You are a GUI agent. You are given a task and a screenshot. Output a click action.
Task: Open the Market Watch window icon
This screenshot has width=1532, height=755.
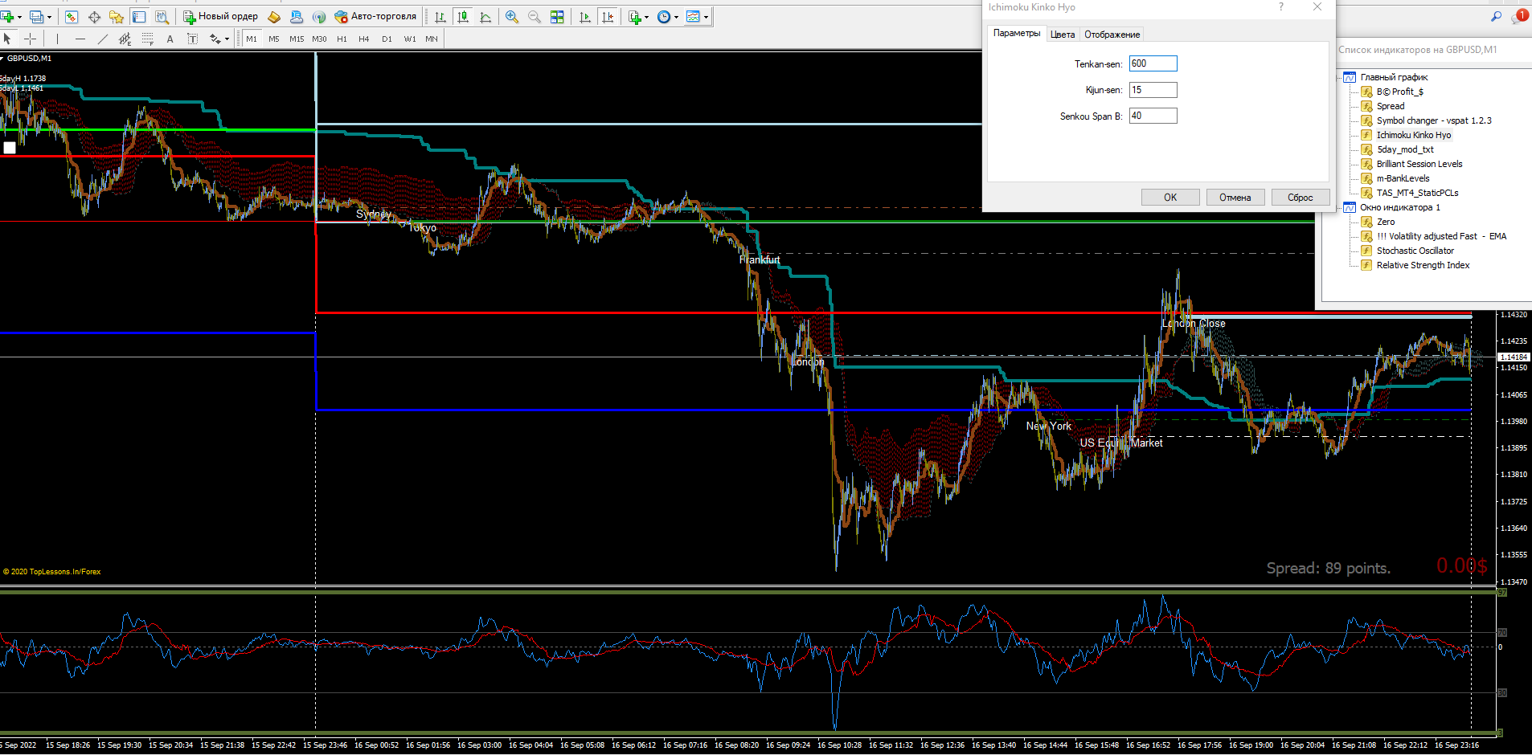72,17
